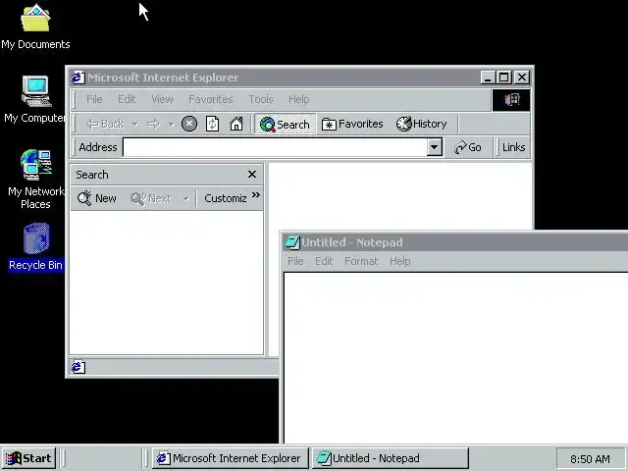
Task: Open the Help menu in Notepad
Action: click(x=400, y=261)
